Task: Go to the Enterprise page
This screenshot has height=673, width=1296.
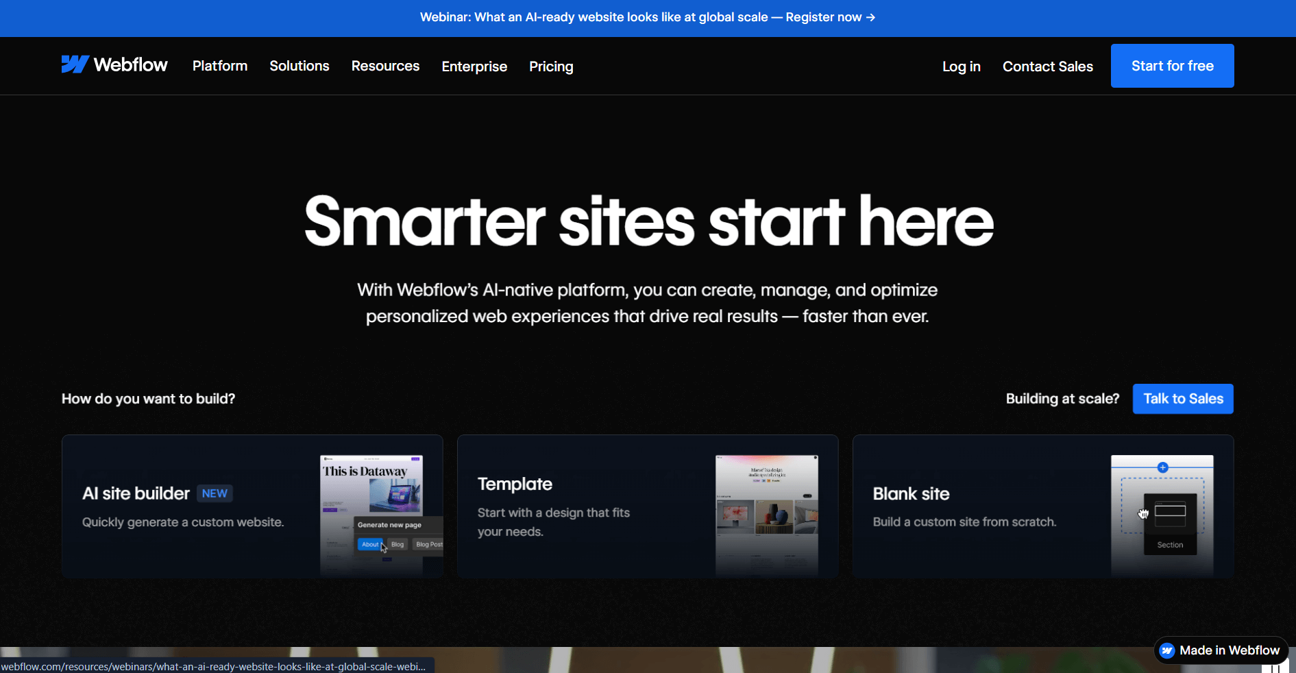Action: pyautogui.click(x=474, y=66)
